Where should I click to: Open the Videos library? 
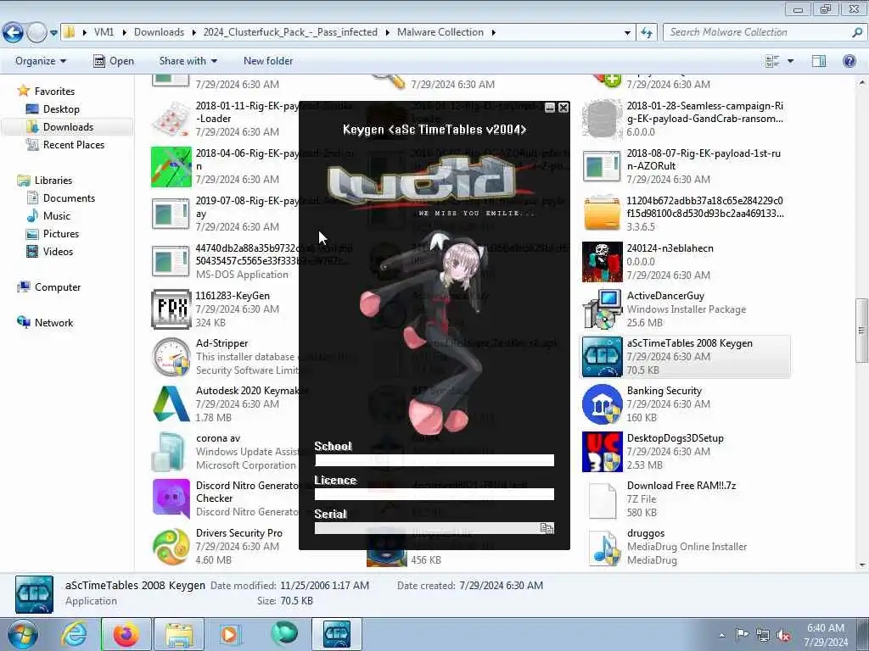tap(58, 251)
